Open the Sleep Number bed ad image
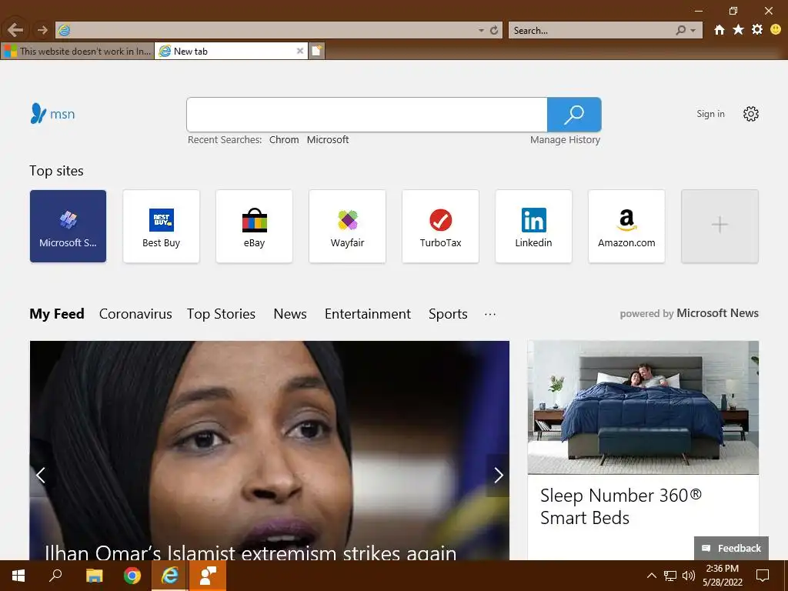 click(x=643, y=407)
